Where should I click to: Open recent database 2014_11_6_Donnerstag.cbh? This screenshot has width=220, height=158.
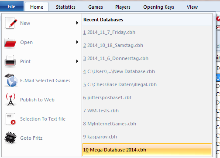pos(116,58)
